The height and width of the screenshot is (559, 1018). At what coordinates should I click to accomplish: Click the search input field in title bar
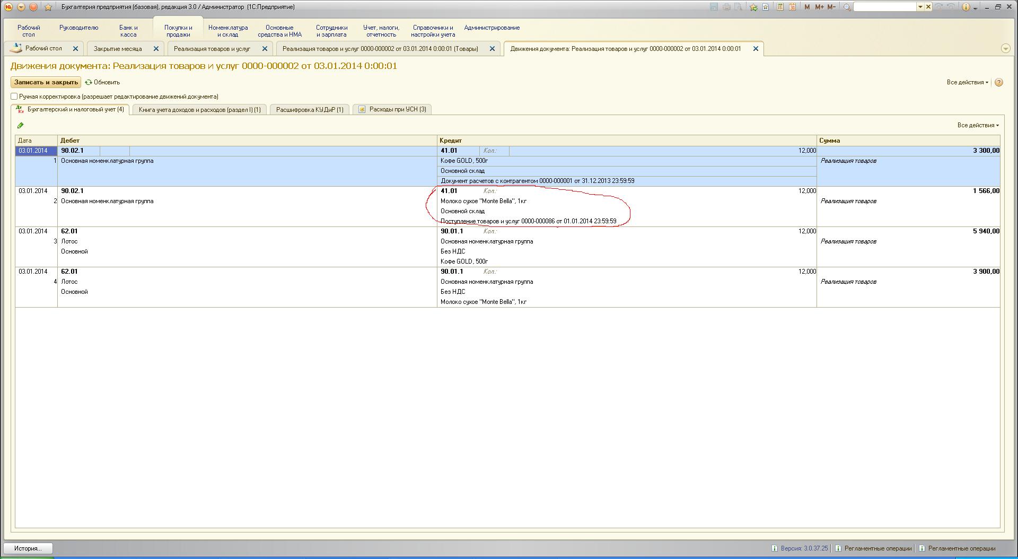[x=884, y=7]
